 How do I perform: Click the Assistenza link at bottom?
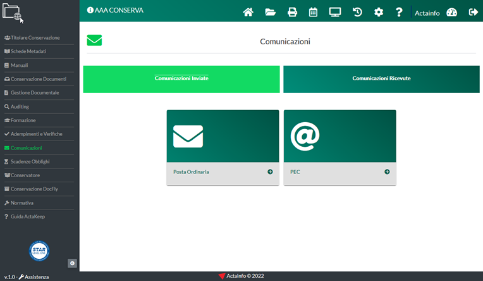coord(36,277)
